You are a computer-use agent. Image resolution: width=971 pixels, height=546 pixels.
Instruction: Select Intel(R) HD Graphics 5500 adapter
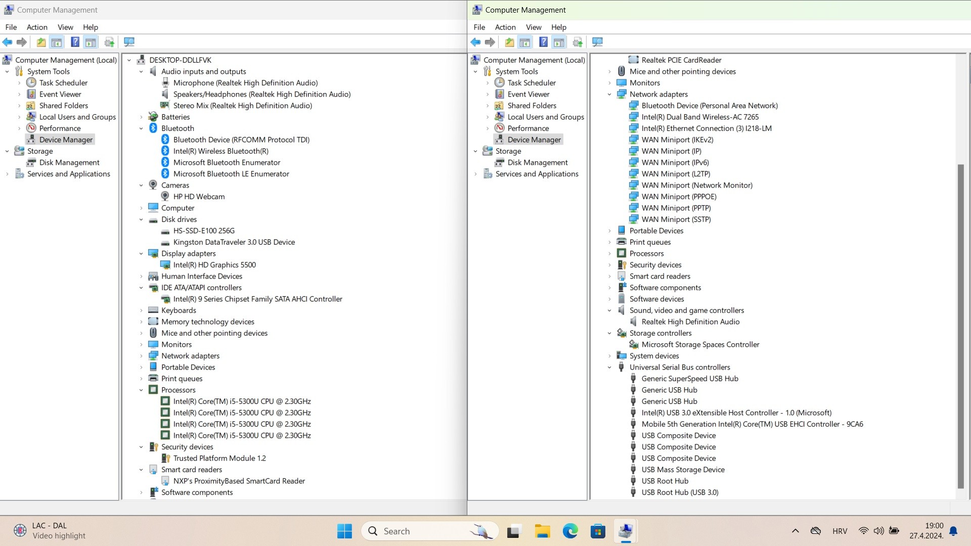tap(214, 265)
